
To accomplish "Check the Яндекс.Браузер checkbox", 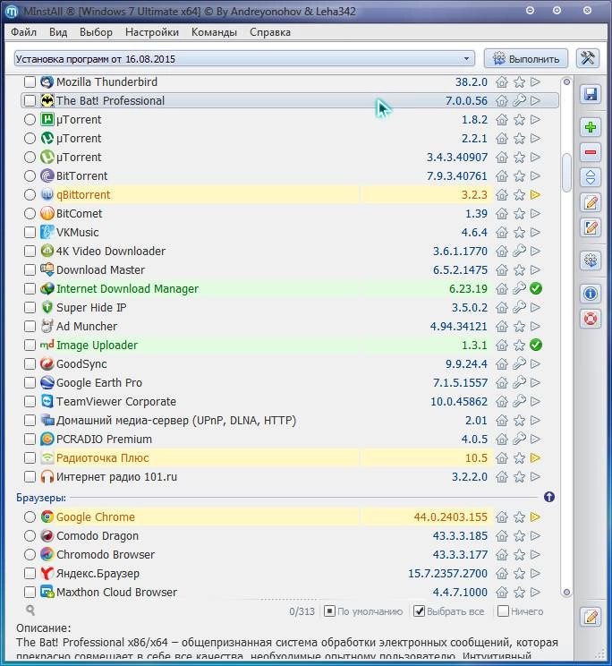I will coord(30,574).
